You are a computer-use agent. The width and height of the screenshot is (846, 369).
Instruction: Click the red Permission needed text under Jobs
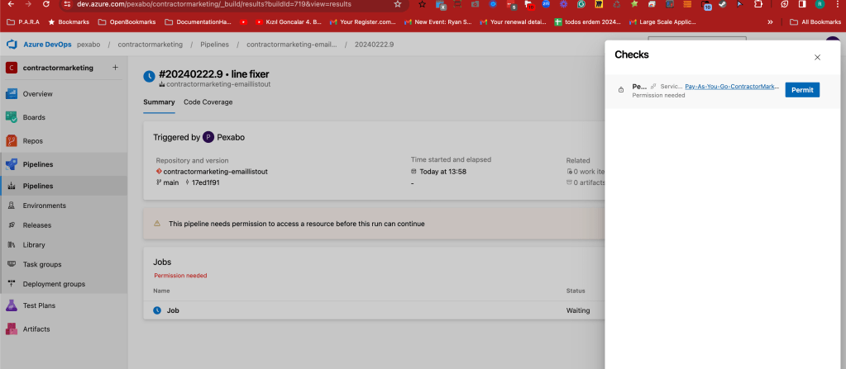[181, 276]
